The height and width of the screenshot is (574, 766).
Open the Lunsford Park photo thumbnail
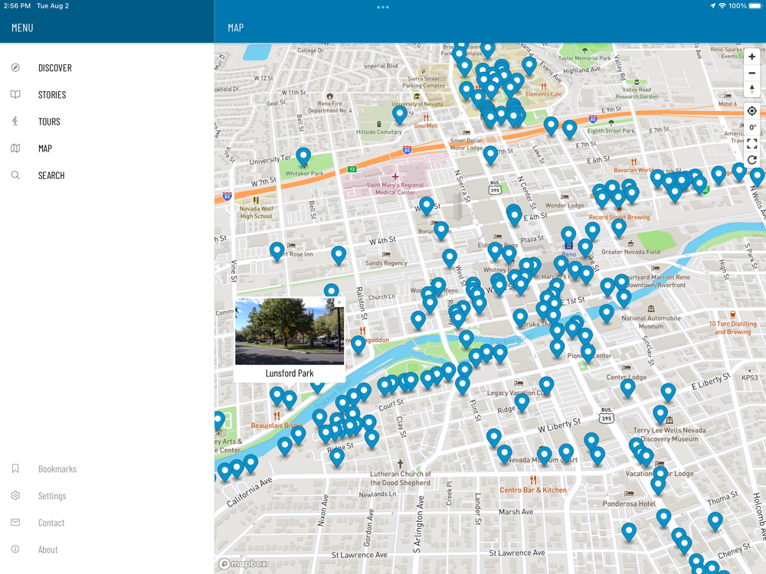290,331
